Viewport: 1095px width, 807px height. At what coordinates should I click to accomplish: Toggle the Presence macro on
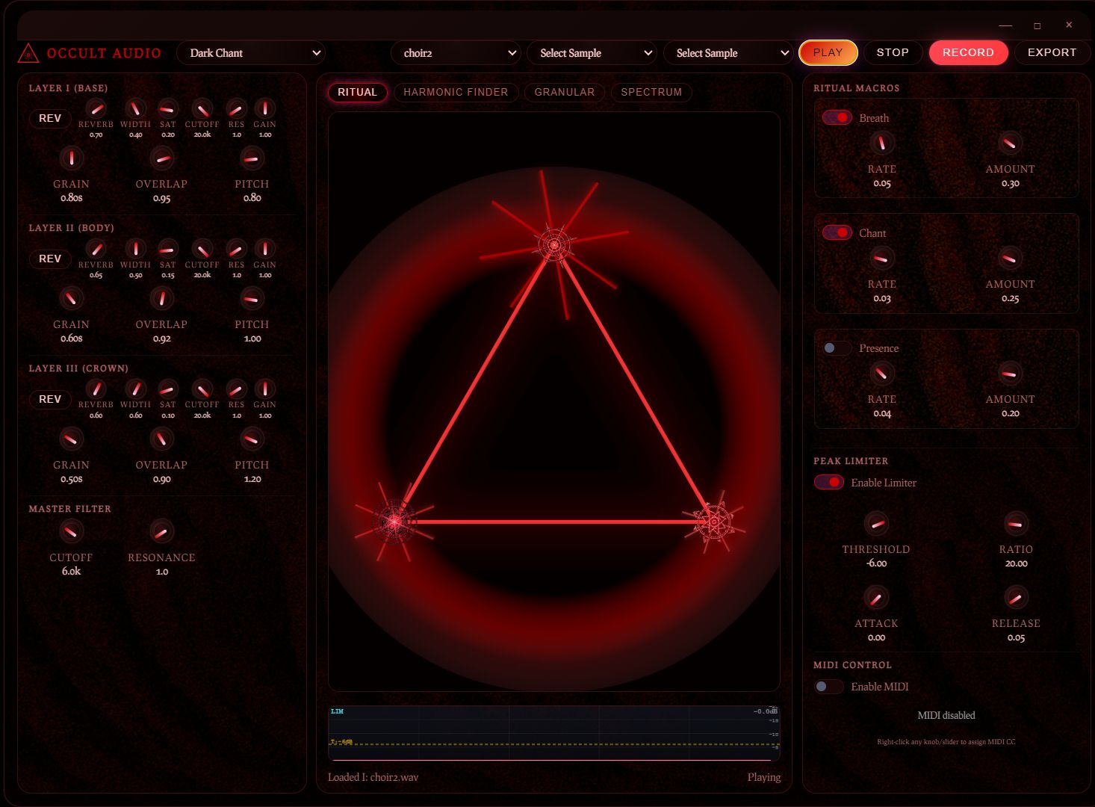coord(836,347)
